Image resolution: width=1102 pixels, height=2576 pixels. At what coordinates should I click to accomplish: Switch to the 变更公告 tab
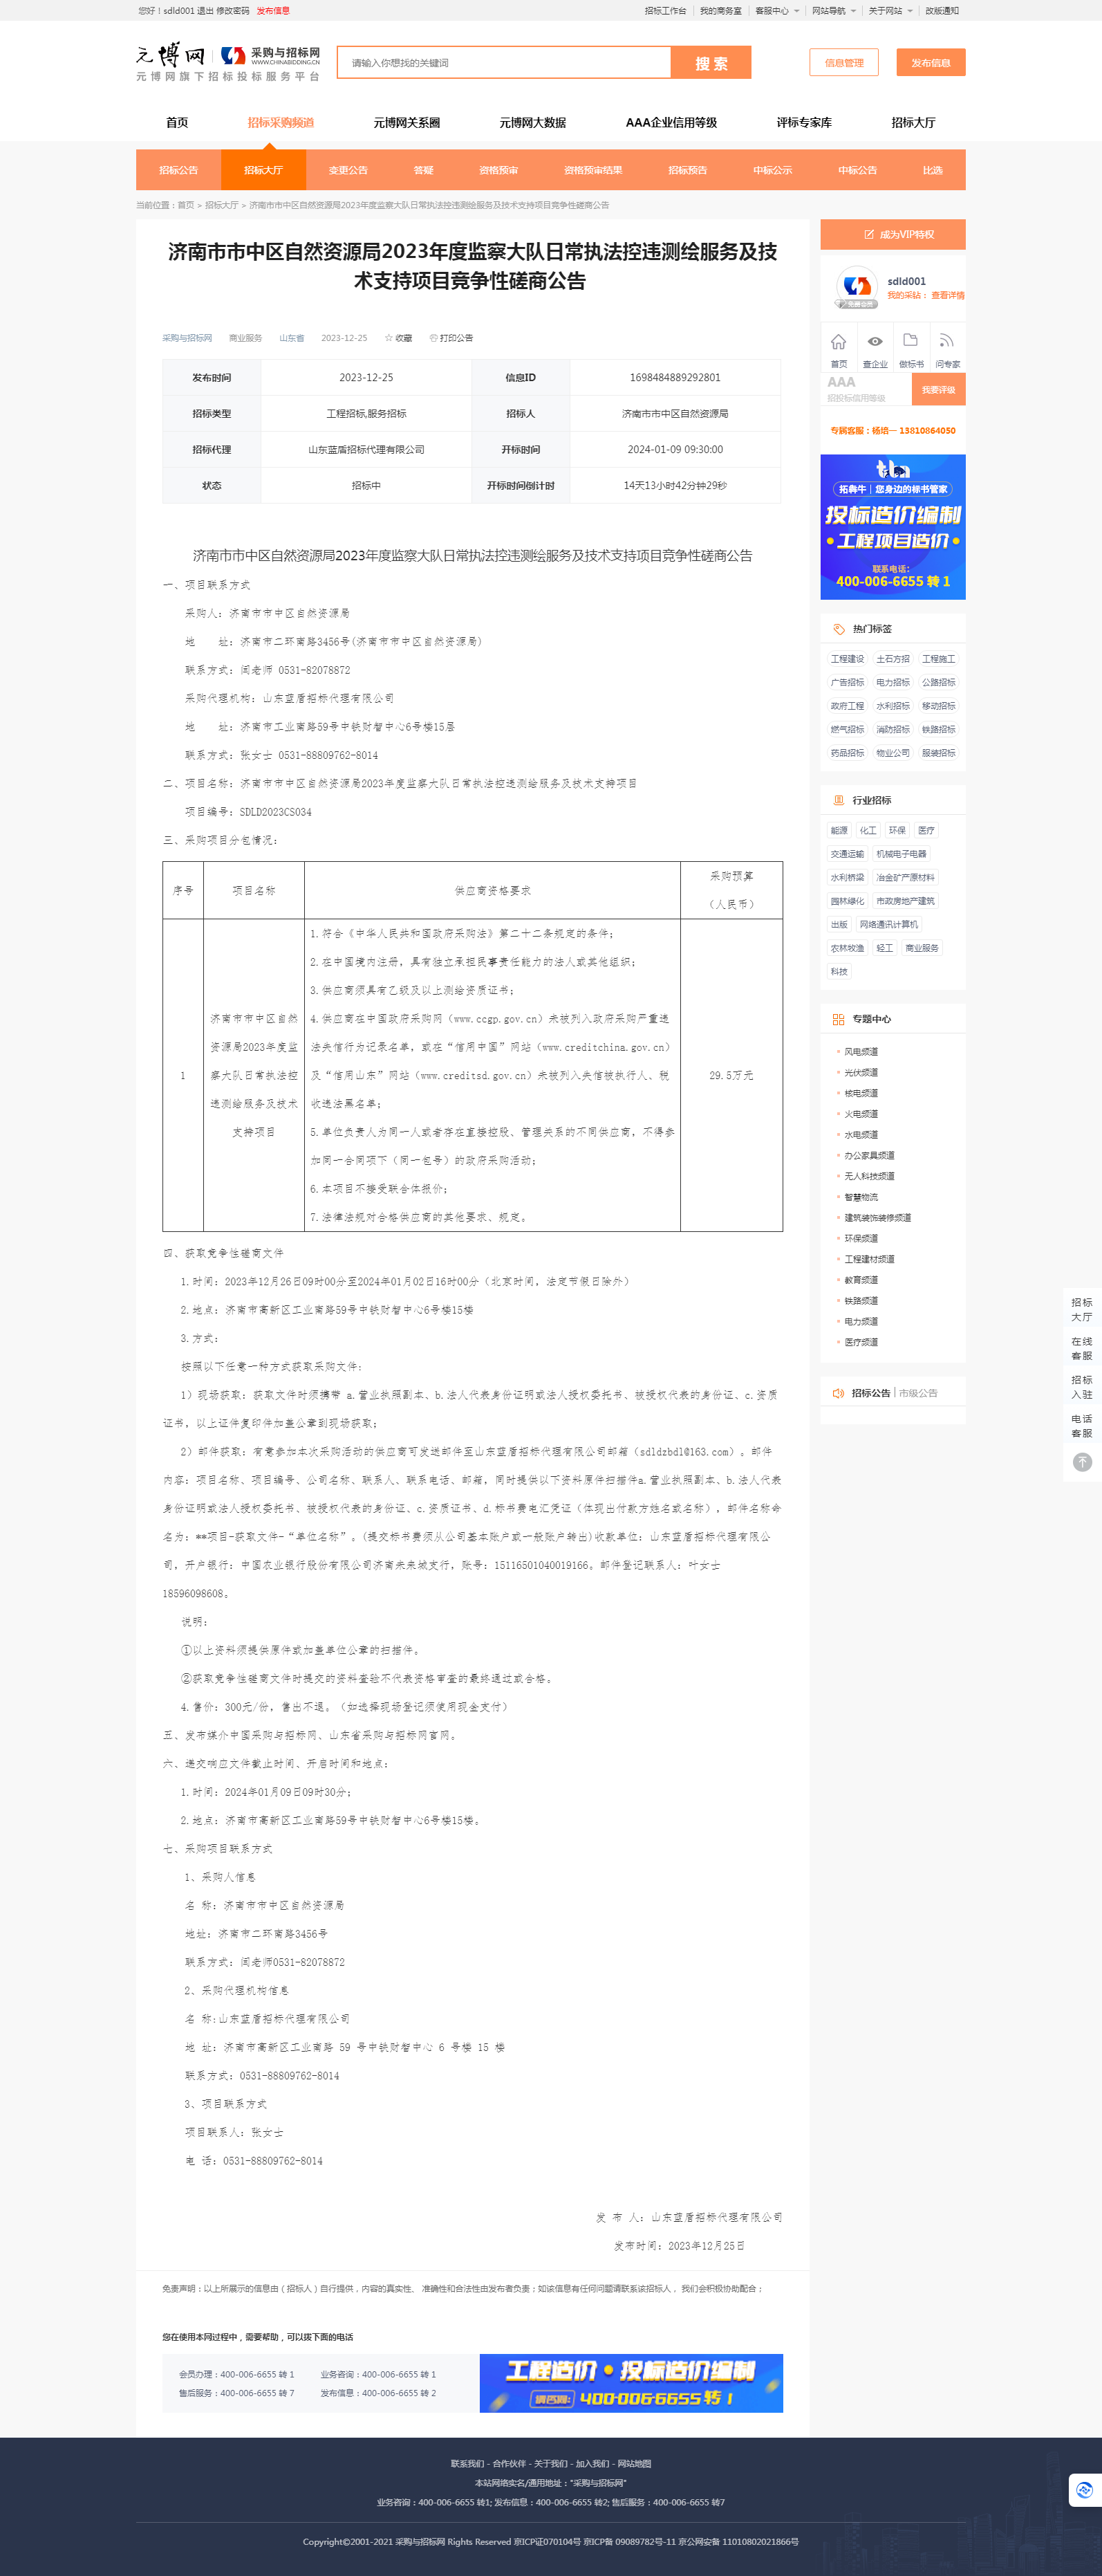(348, 170)
